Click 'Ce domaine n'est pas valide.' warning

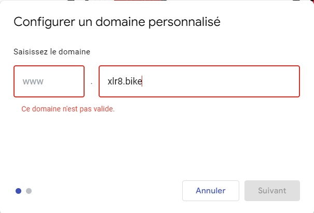tap(67, 109)
